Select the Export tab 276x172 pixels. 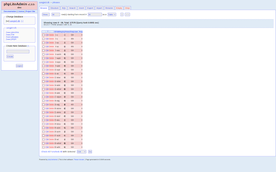tap(90, 8)
